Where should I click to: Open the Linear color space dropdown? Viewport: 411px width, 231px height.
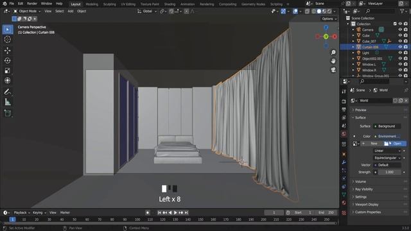(387, 151)
